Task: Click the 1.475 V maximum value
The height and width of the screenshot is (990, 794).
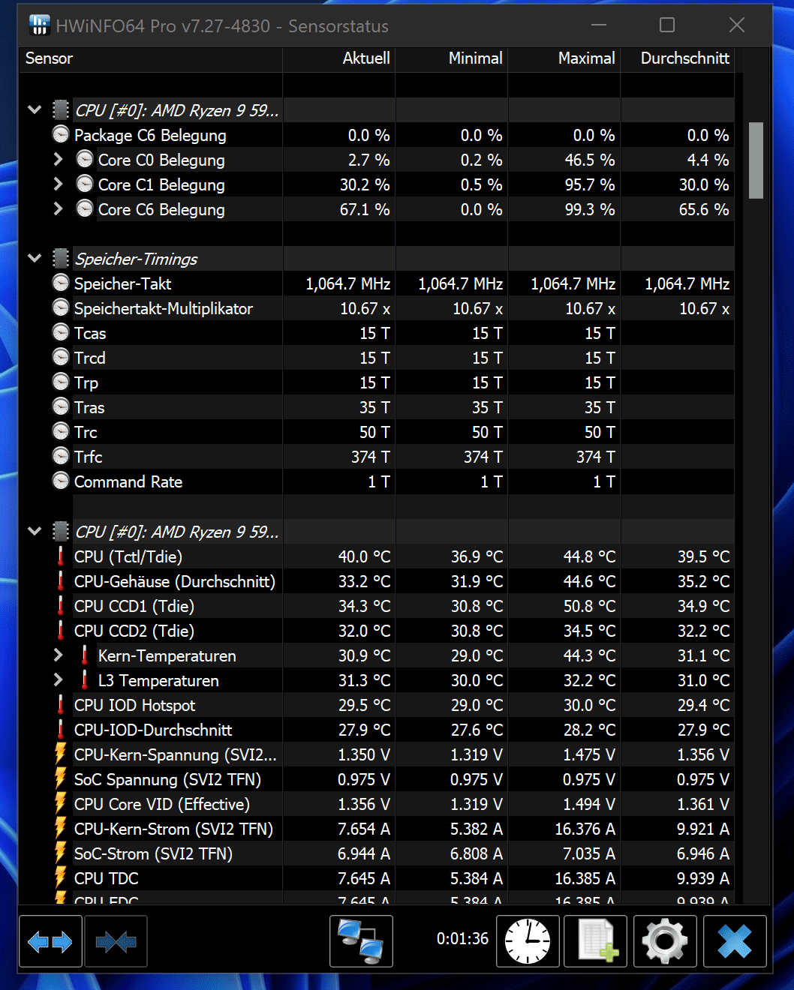Action: pyautogui.click(x=589, y=754)
